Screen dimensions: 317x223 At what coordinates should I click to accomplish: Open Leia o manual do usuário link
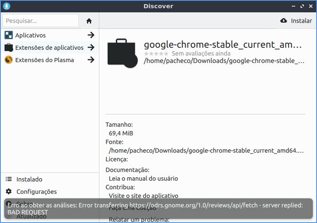[143, 179]
